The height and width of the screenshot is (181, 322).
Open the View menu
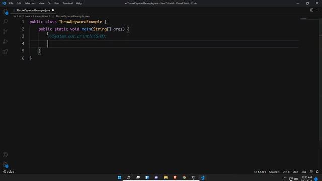(x=41, y=3)
